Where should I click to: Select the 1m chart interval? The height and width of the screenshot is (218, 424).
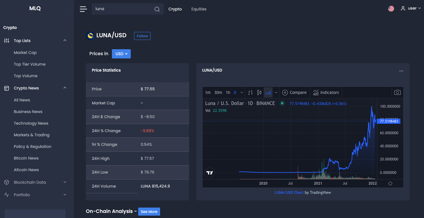(208, 92)
